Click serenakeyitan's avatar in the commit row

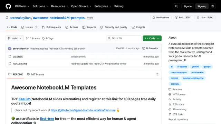pos(10,49)
